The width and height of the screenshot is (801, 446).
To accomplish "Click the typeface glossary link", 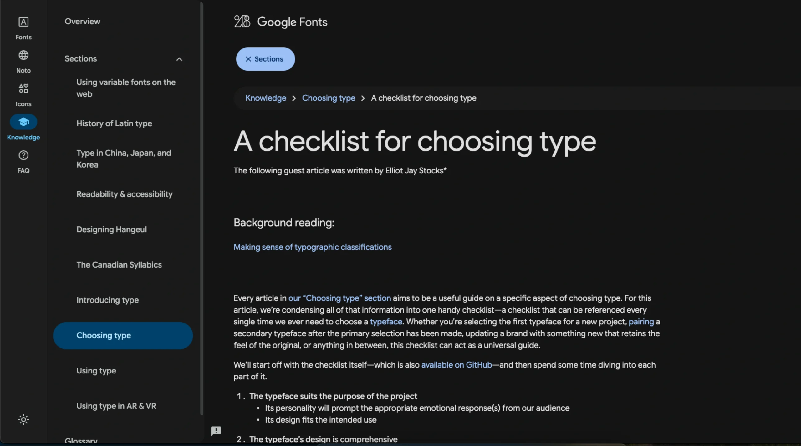I will [386, 322].
